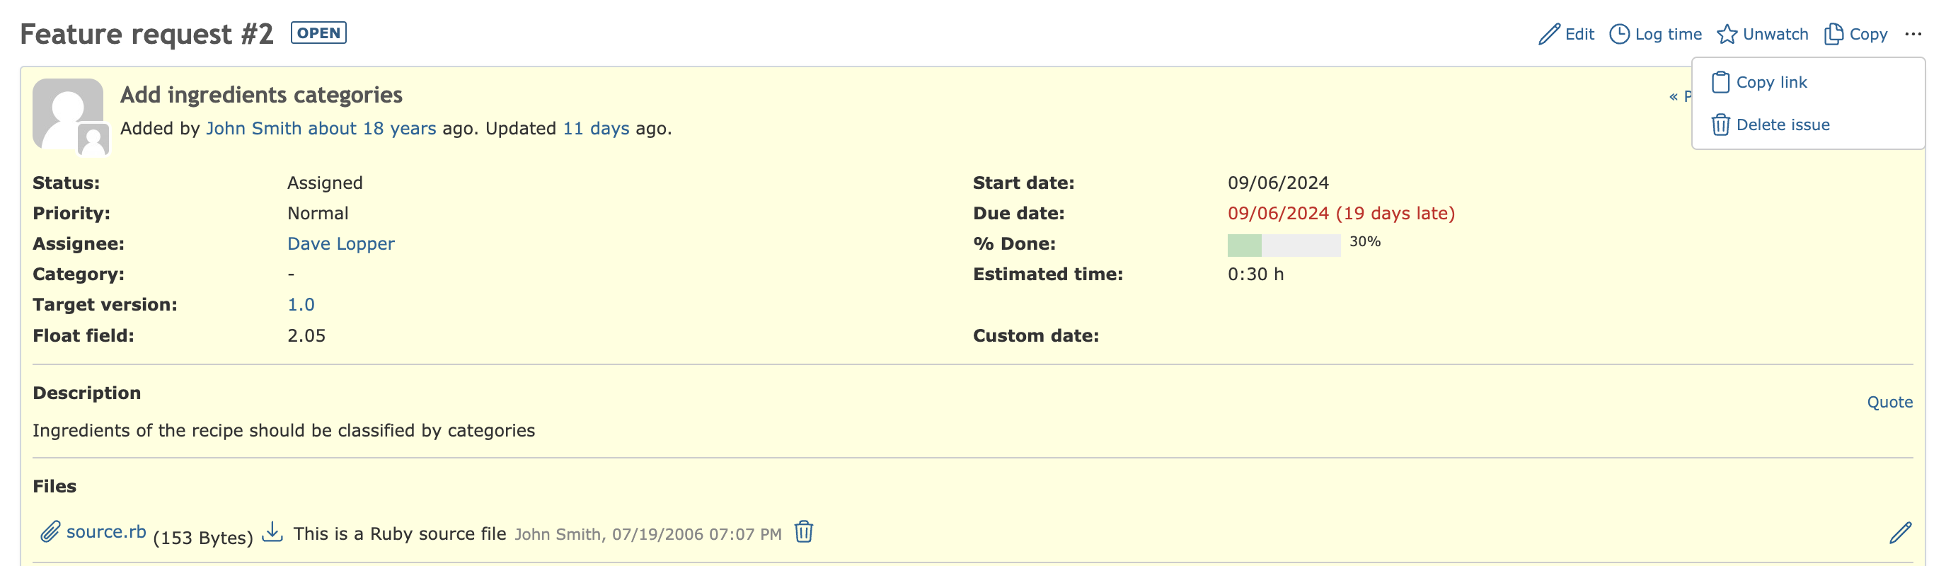1946x566 pixels.
Task: Click the Quote link for description
Action: 1889,402
